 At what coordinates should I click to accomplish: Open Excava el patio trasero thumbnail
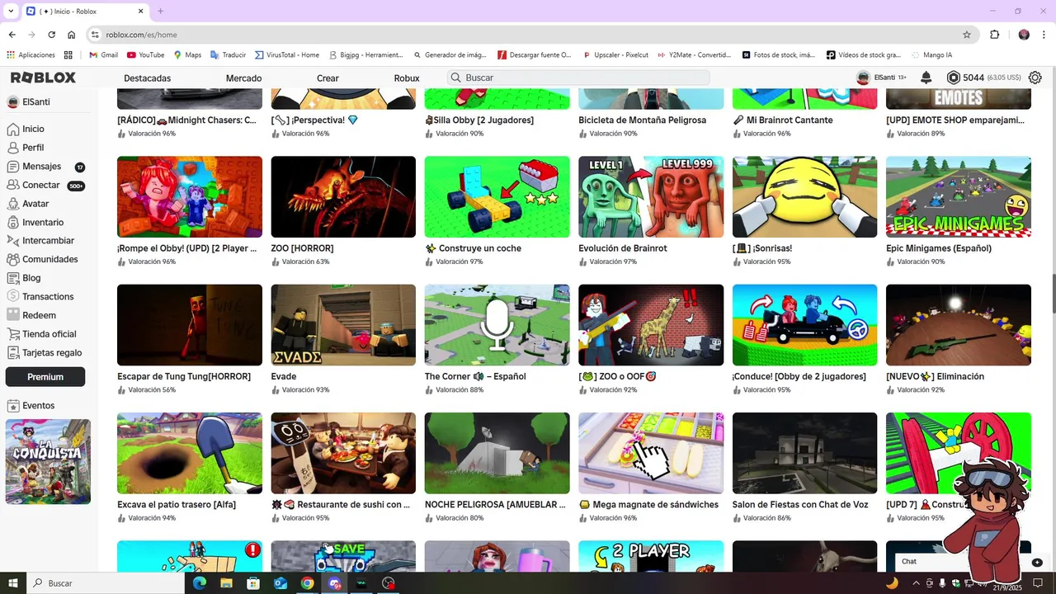(190, 454)
